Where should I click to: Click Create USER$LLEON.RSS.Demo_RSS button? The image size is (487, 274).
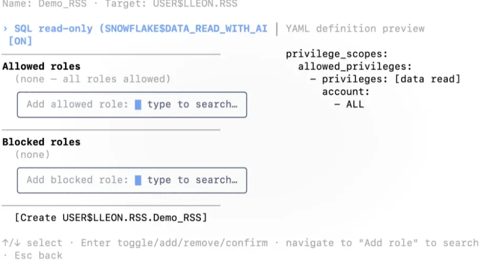click(111, 217)
